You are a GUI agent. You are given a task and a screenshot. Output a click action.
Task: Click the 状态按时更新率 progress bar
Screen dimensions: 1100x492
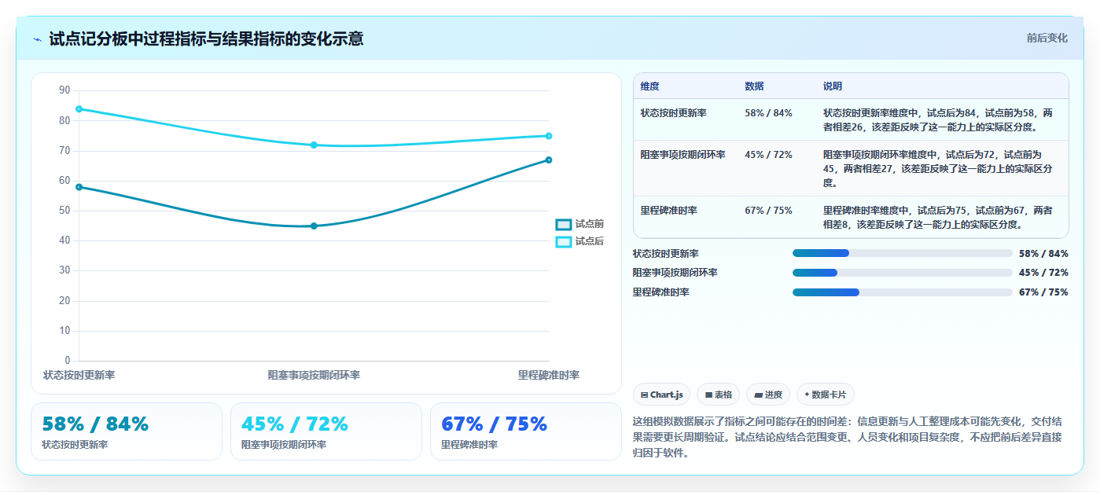coord(903,253)
